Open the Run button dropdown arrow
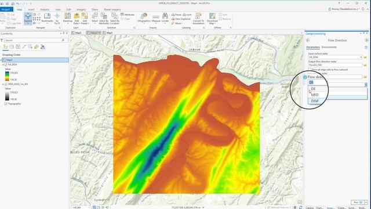371x209 pixels. (366, 203)
